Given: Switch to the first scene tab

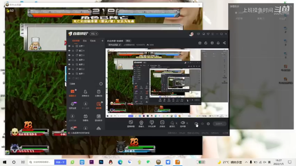Looking at the screenshot, I should 76,41.
